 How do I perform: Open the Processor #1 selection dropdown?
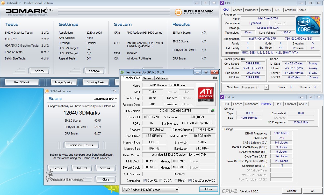click(255, 87)
